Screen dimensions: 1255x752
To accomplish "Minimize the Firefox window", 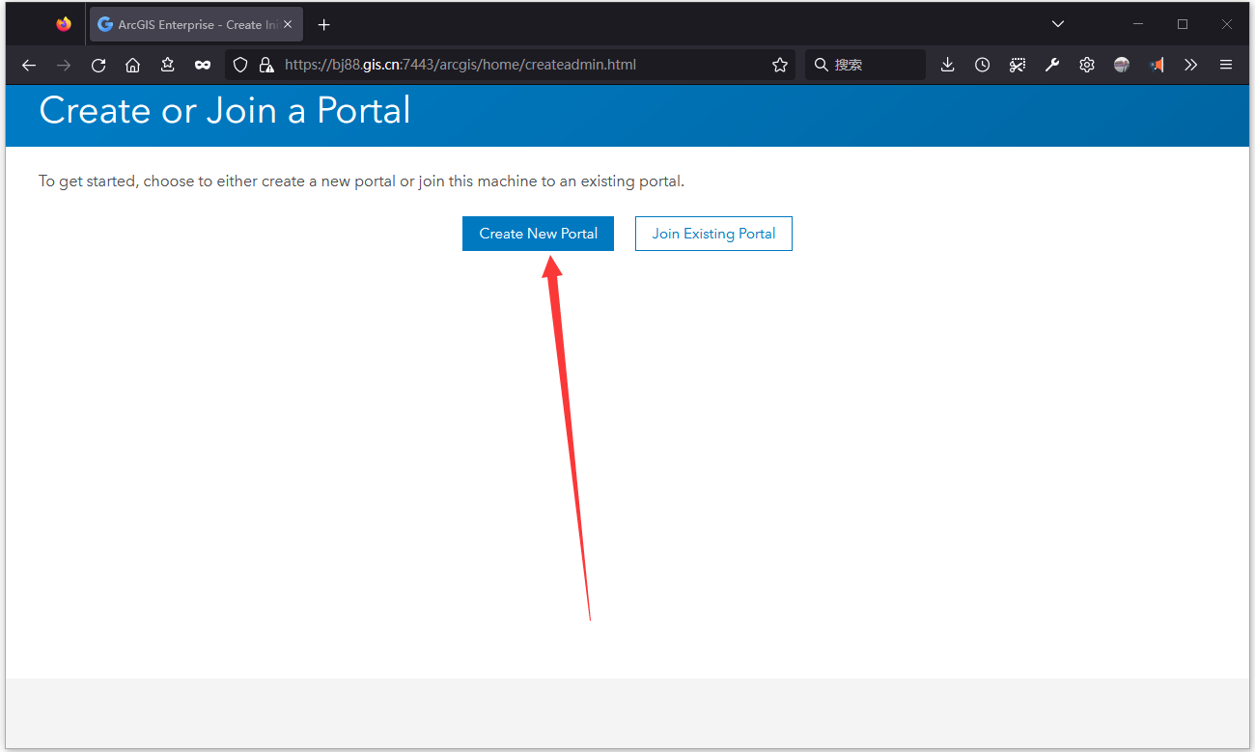I will coord(1138,24).
